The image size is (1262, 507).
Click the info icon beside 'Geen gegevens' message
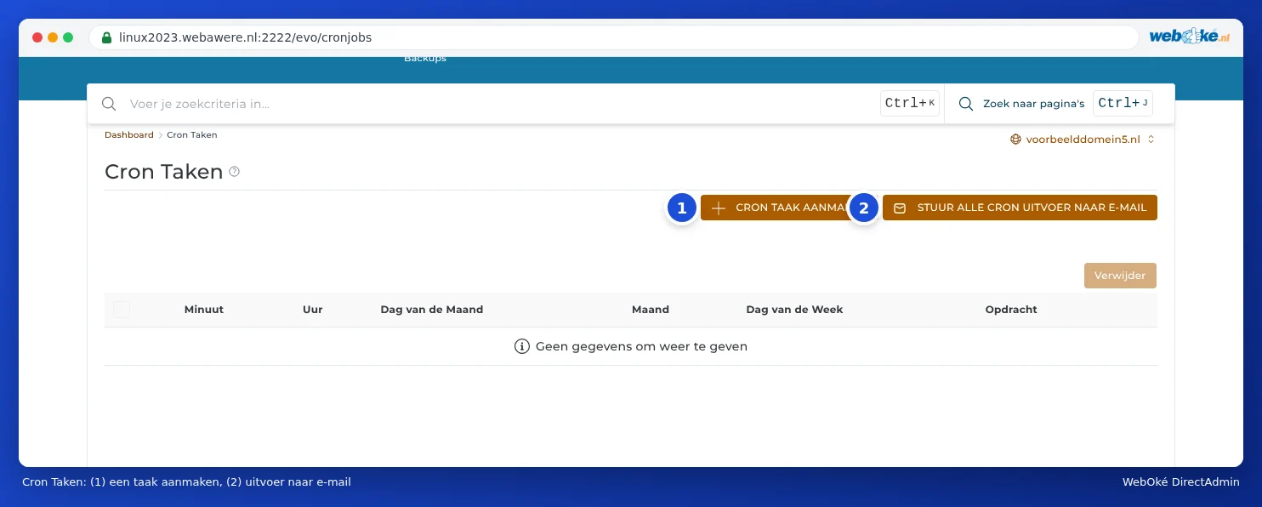pos(522,346)
